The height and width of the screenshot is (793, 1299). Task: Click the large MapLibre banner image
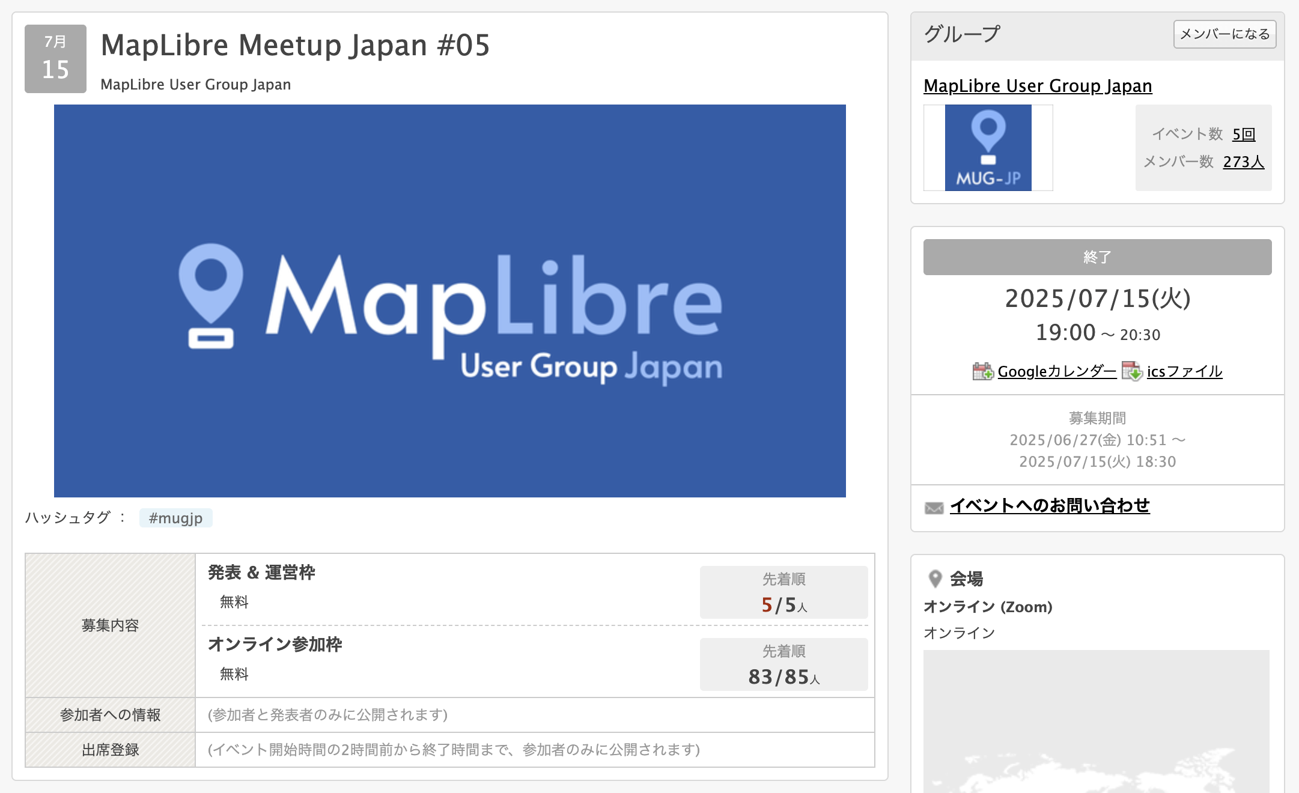[449, 300]
